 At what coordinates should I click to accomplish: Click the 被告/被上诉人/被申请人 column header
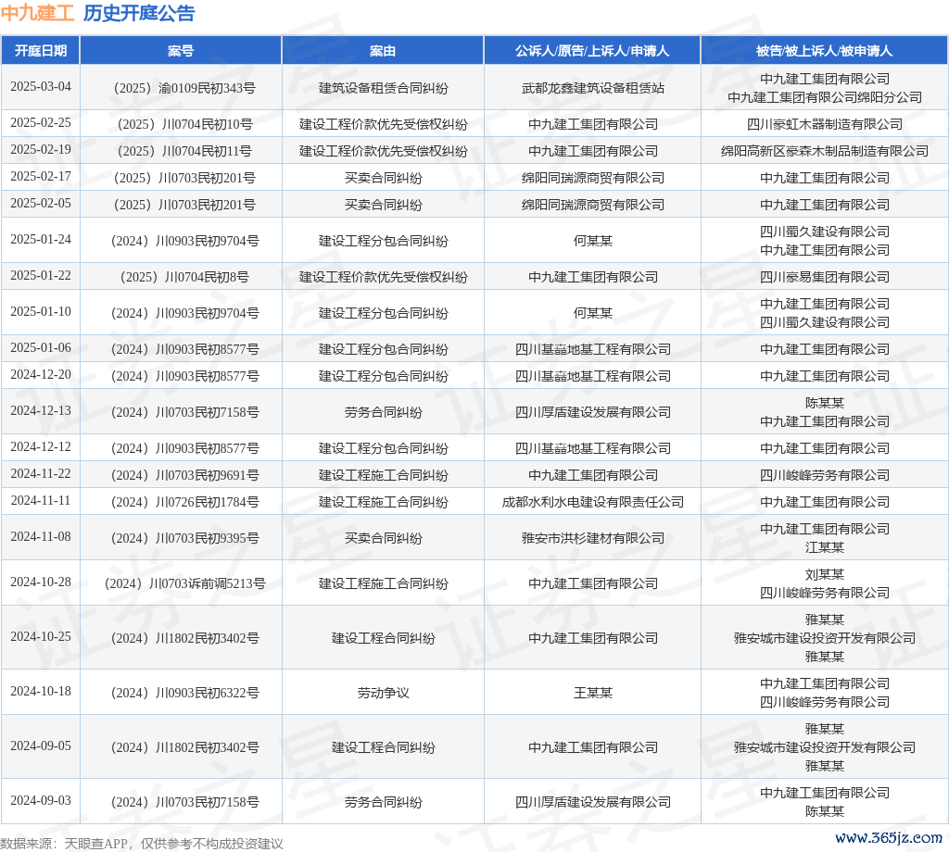(824, 51)
